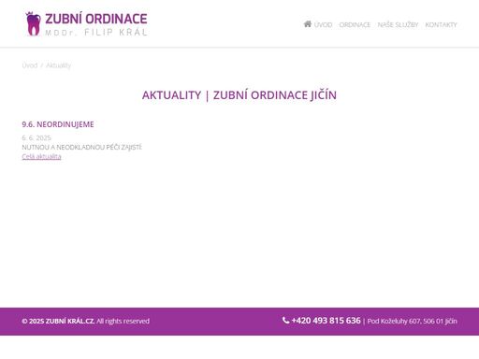Click the All rights reserved text
Screen dimensions: 479x359
pos(123,321)
